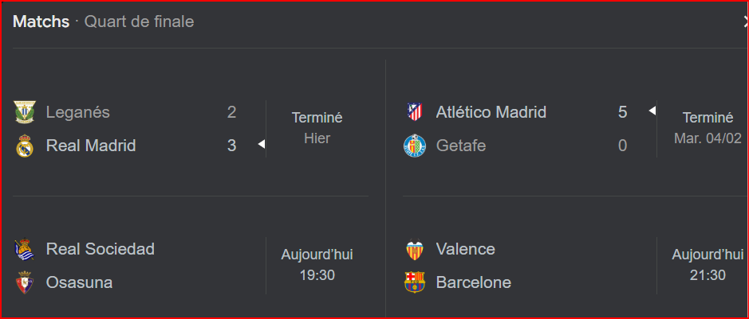Open the Real Madrid team name
The image size is (749, 319).
pos(91,146)
